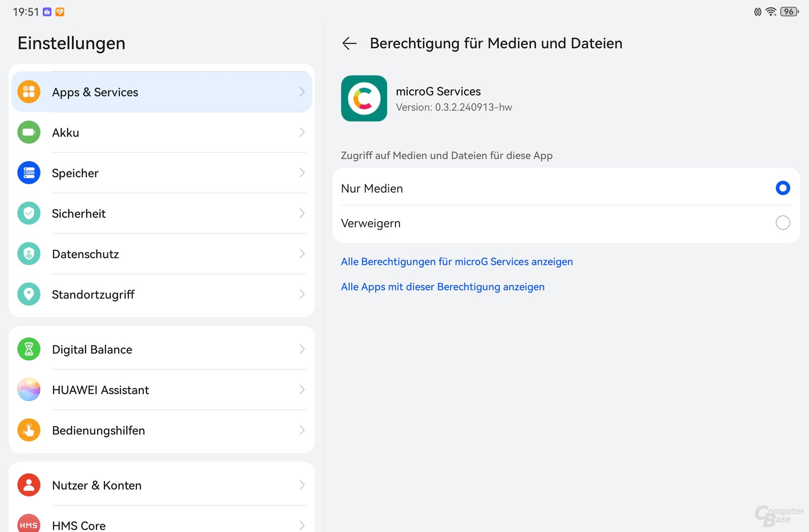Tap the orange notification icon in status bar

tap(60, 12)
